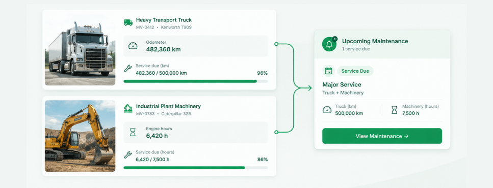The image size is (493, 188).
Task: Open the Industrial Plant Machinery title
Action: point(168,106)
